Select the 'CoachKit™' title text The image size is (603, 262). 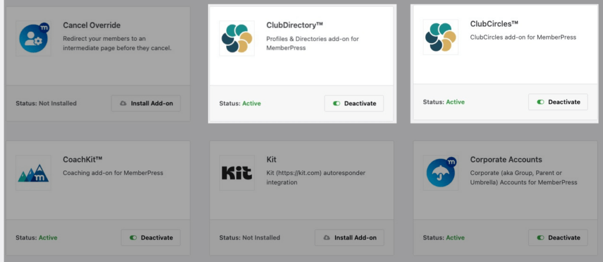coord(82,160)
